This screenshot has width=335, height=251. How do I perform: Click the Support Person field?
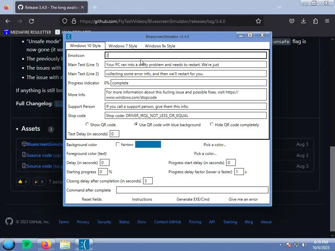[186, 106]
